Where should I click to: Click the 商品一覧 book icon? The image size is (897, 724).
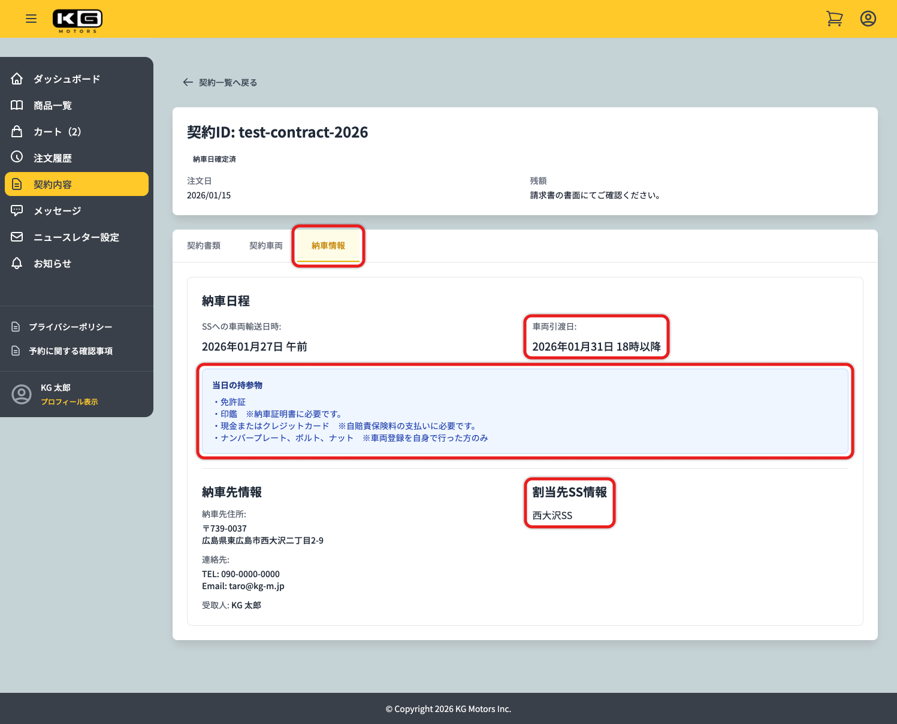tap(17, 105)
